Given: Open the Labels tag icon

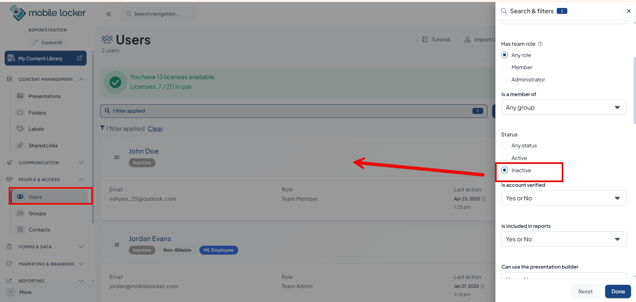Looking at the screenshot, I should tap(20, 128).
